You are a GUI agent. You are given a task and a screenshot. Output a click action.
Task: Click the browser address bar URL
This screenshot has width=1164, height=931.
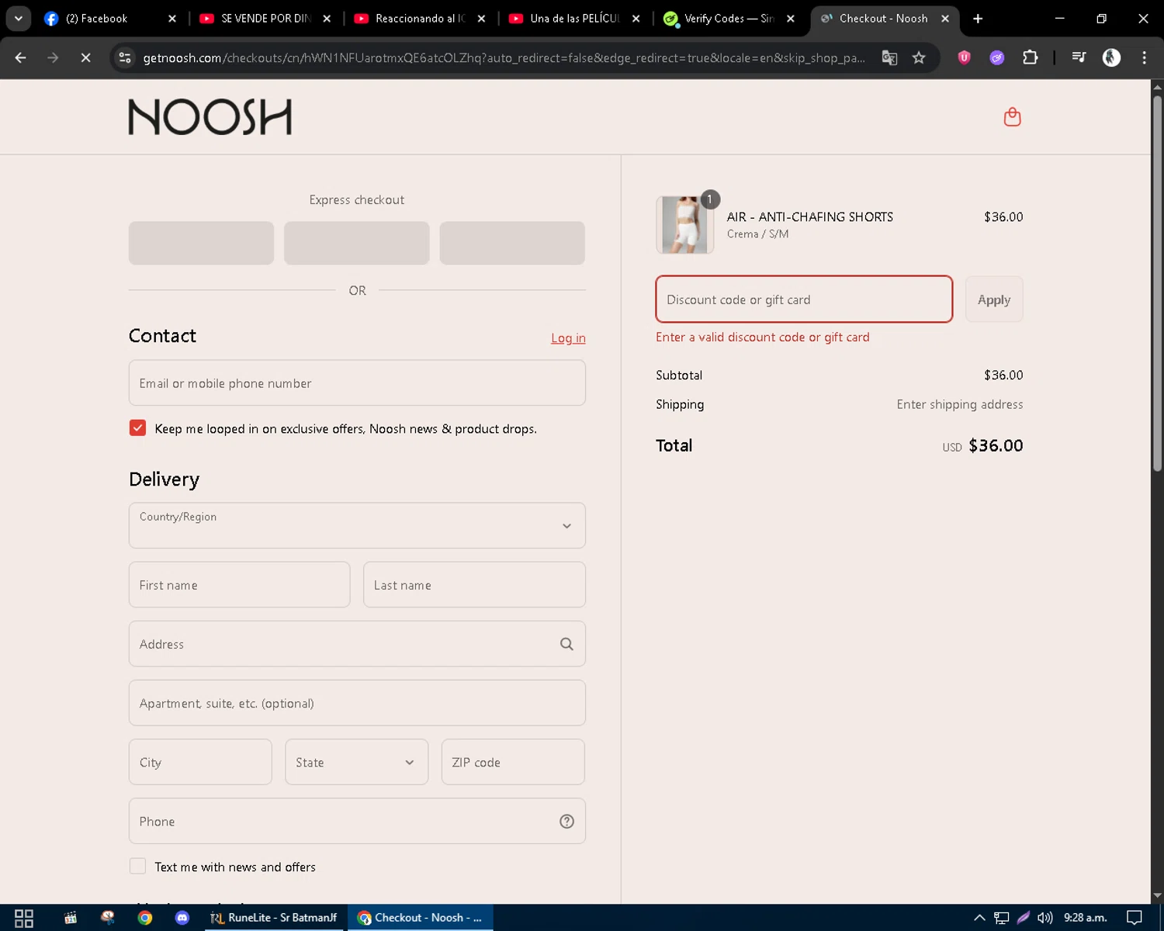(x=504, y=57)
